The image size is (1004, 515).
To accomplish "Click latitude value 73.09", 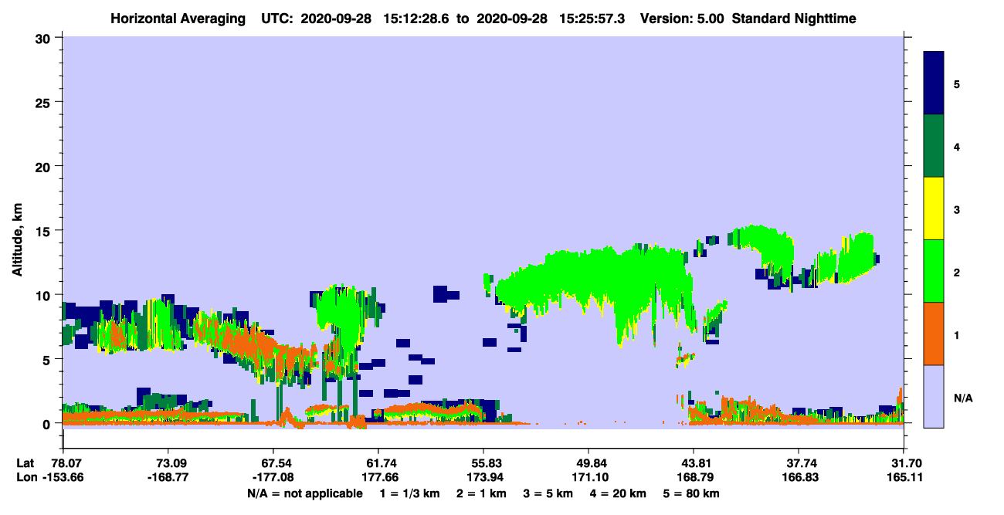I will pos(168,463).
